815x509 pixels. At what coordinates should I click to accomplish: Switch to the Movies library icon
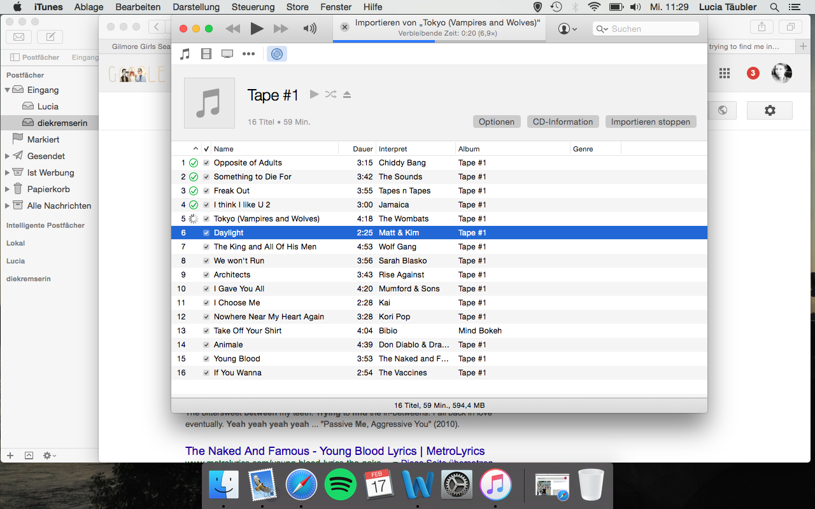click(x=206, y=54)
